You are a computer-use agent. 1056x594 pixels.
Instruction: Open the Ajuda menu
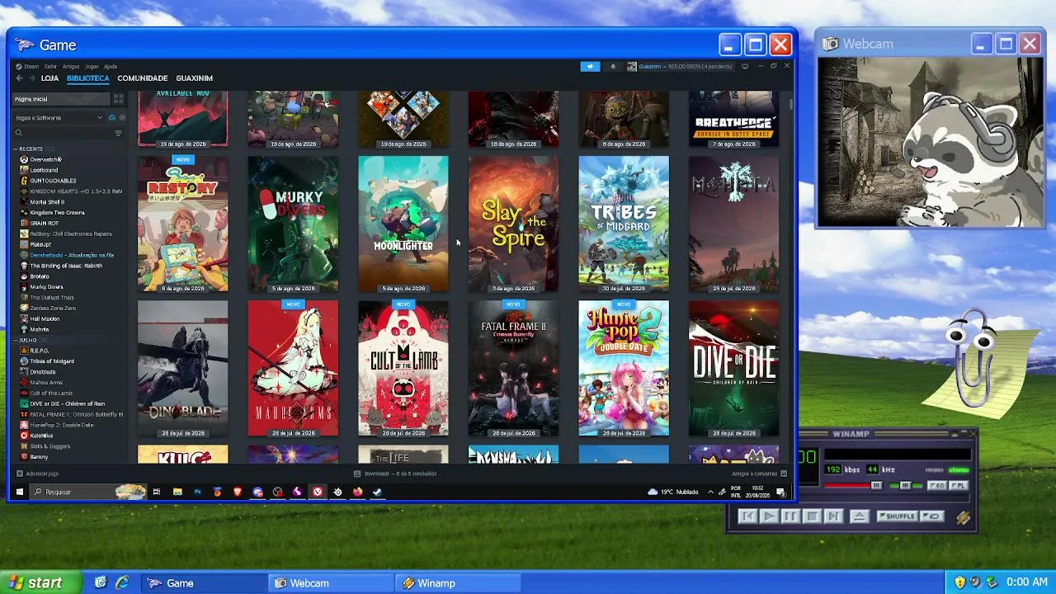point(111,66)
